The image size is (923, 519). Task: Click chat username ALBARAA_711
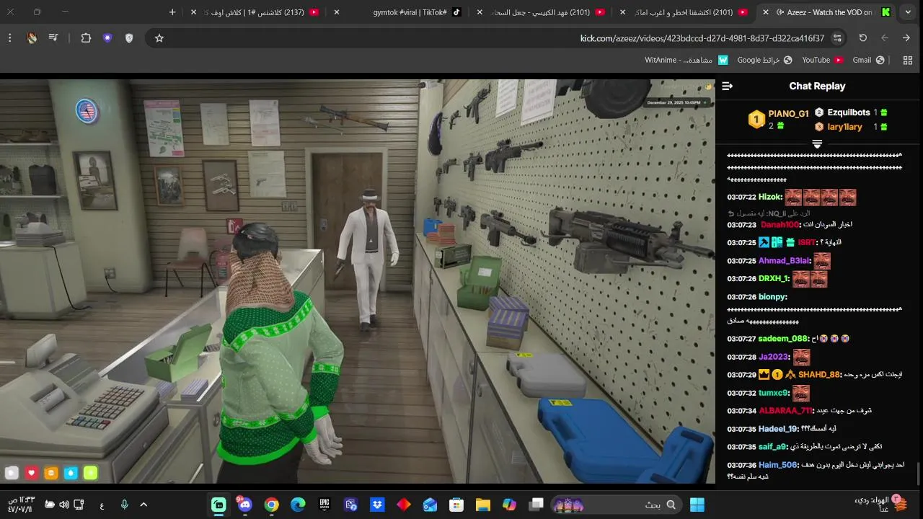point(786,411)
